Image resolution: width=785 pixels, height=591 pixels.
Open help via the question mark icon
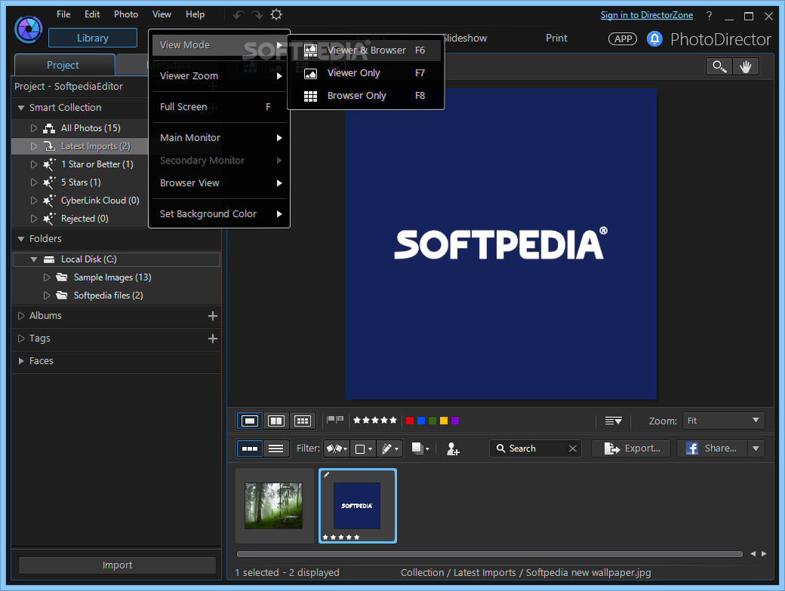pyautogui.click(x=709, y=16)
